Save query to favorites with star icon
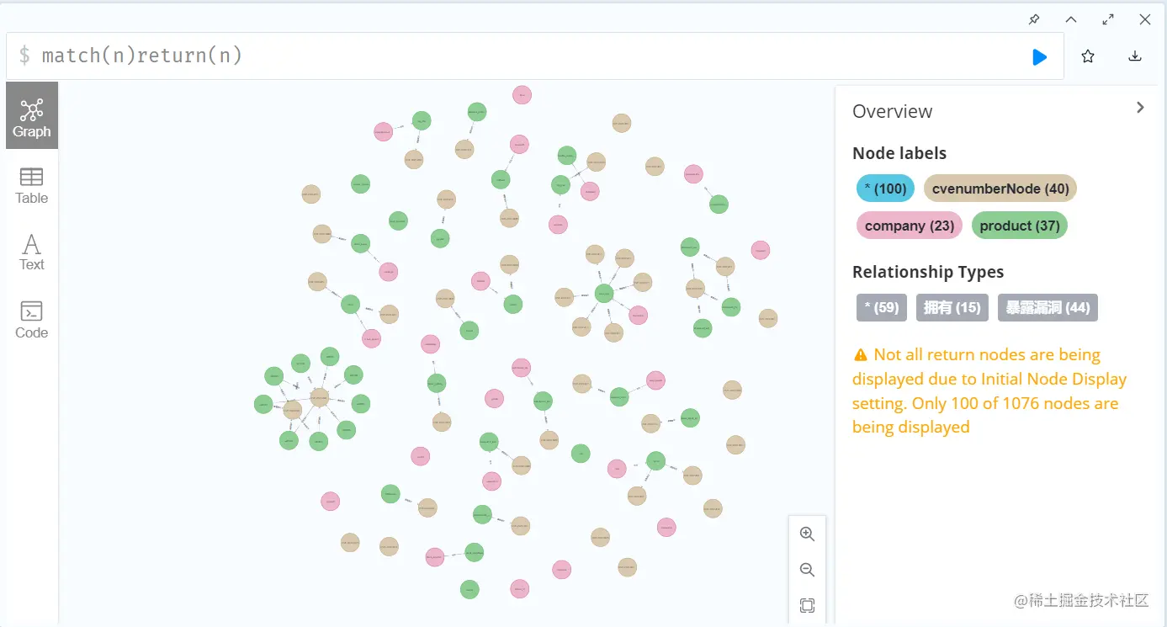This screenshot has width=1167, height=627. point(1088,56)
